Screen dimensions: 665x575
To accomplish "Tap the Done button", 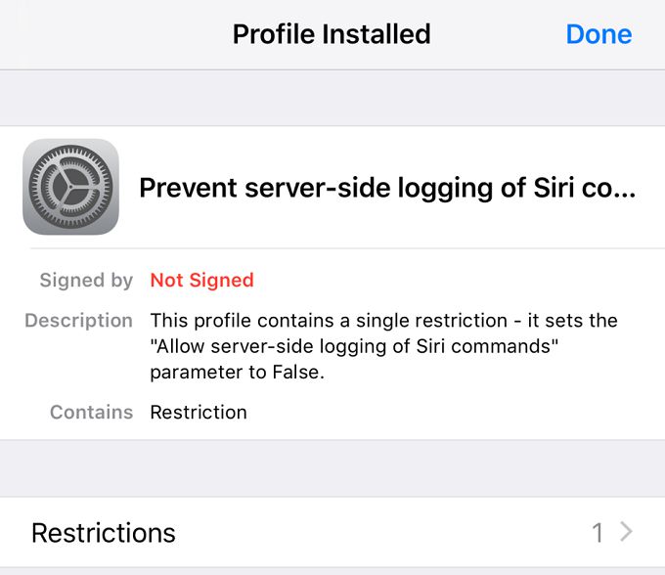I will [598, 34].
